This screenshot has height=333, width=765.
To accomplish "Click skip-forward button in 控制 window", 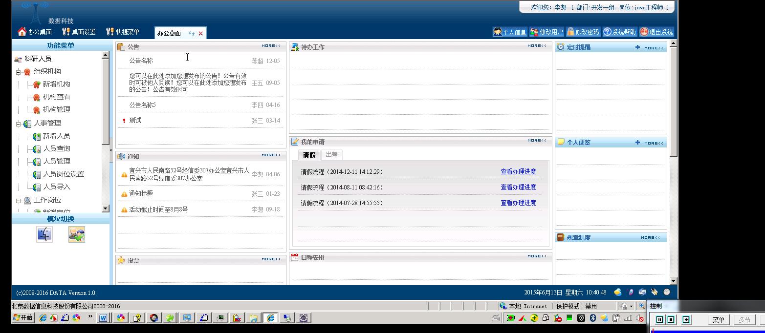I will (686, 320).
